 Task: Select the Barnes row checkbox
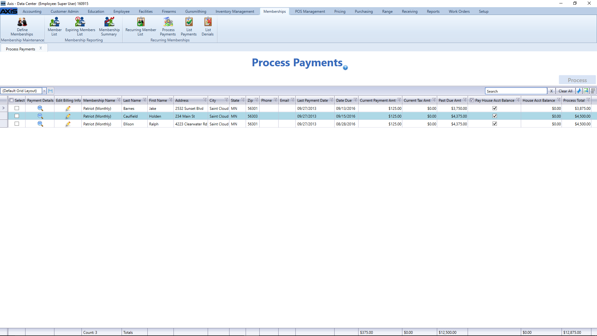pyautogui.click(x=17, y=108)
